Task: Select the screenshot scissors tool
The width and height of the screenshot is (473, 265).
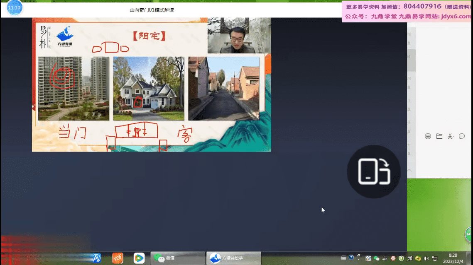Action: pyautogui.click(x=450, y=136)
